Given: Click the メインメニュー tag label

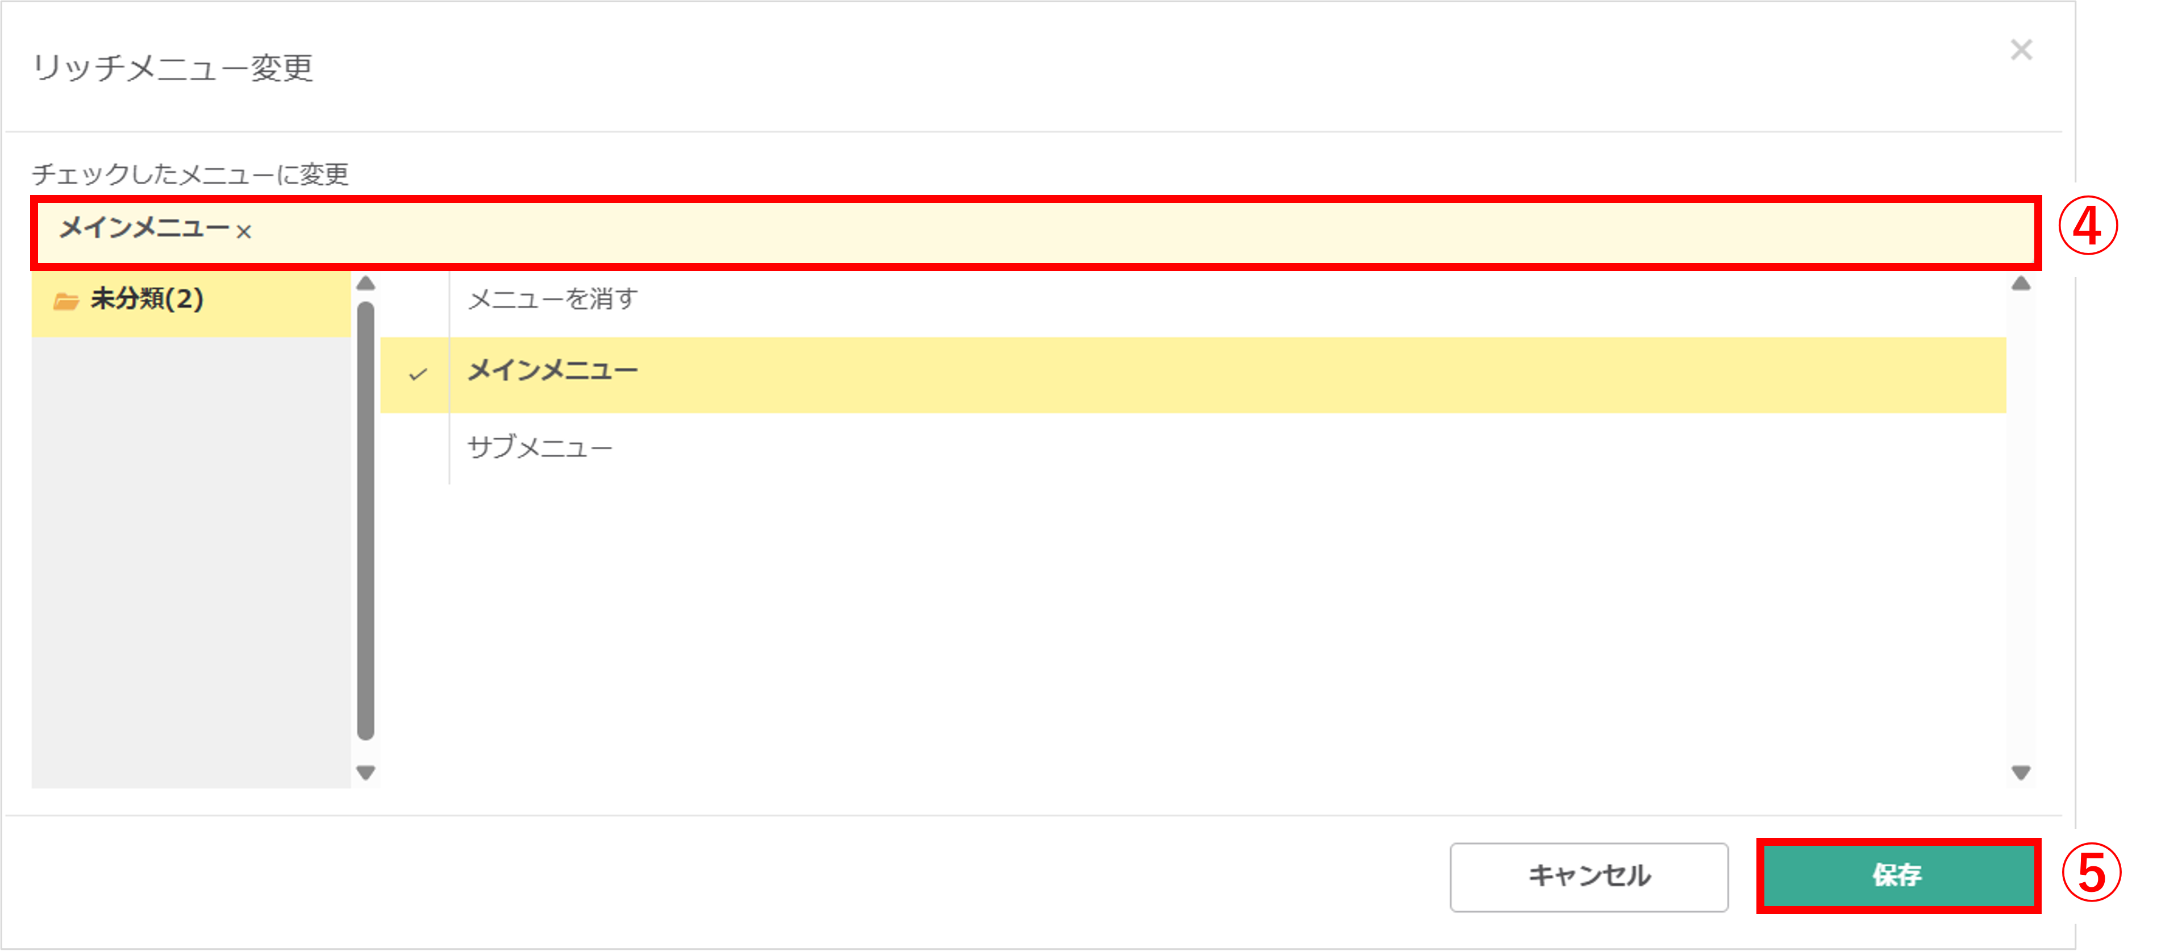Looking at the screenshot, I should [x=144, y=229].
